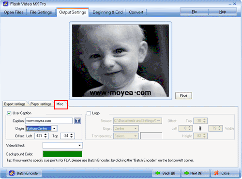The height and width of the screenshot is (179, 242).
Task: Click the Batch Encoder icon button
Action: [x=24, y=173]
